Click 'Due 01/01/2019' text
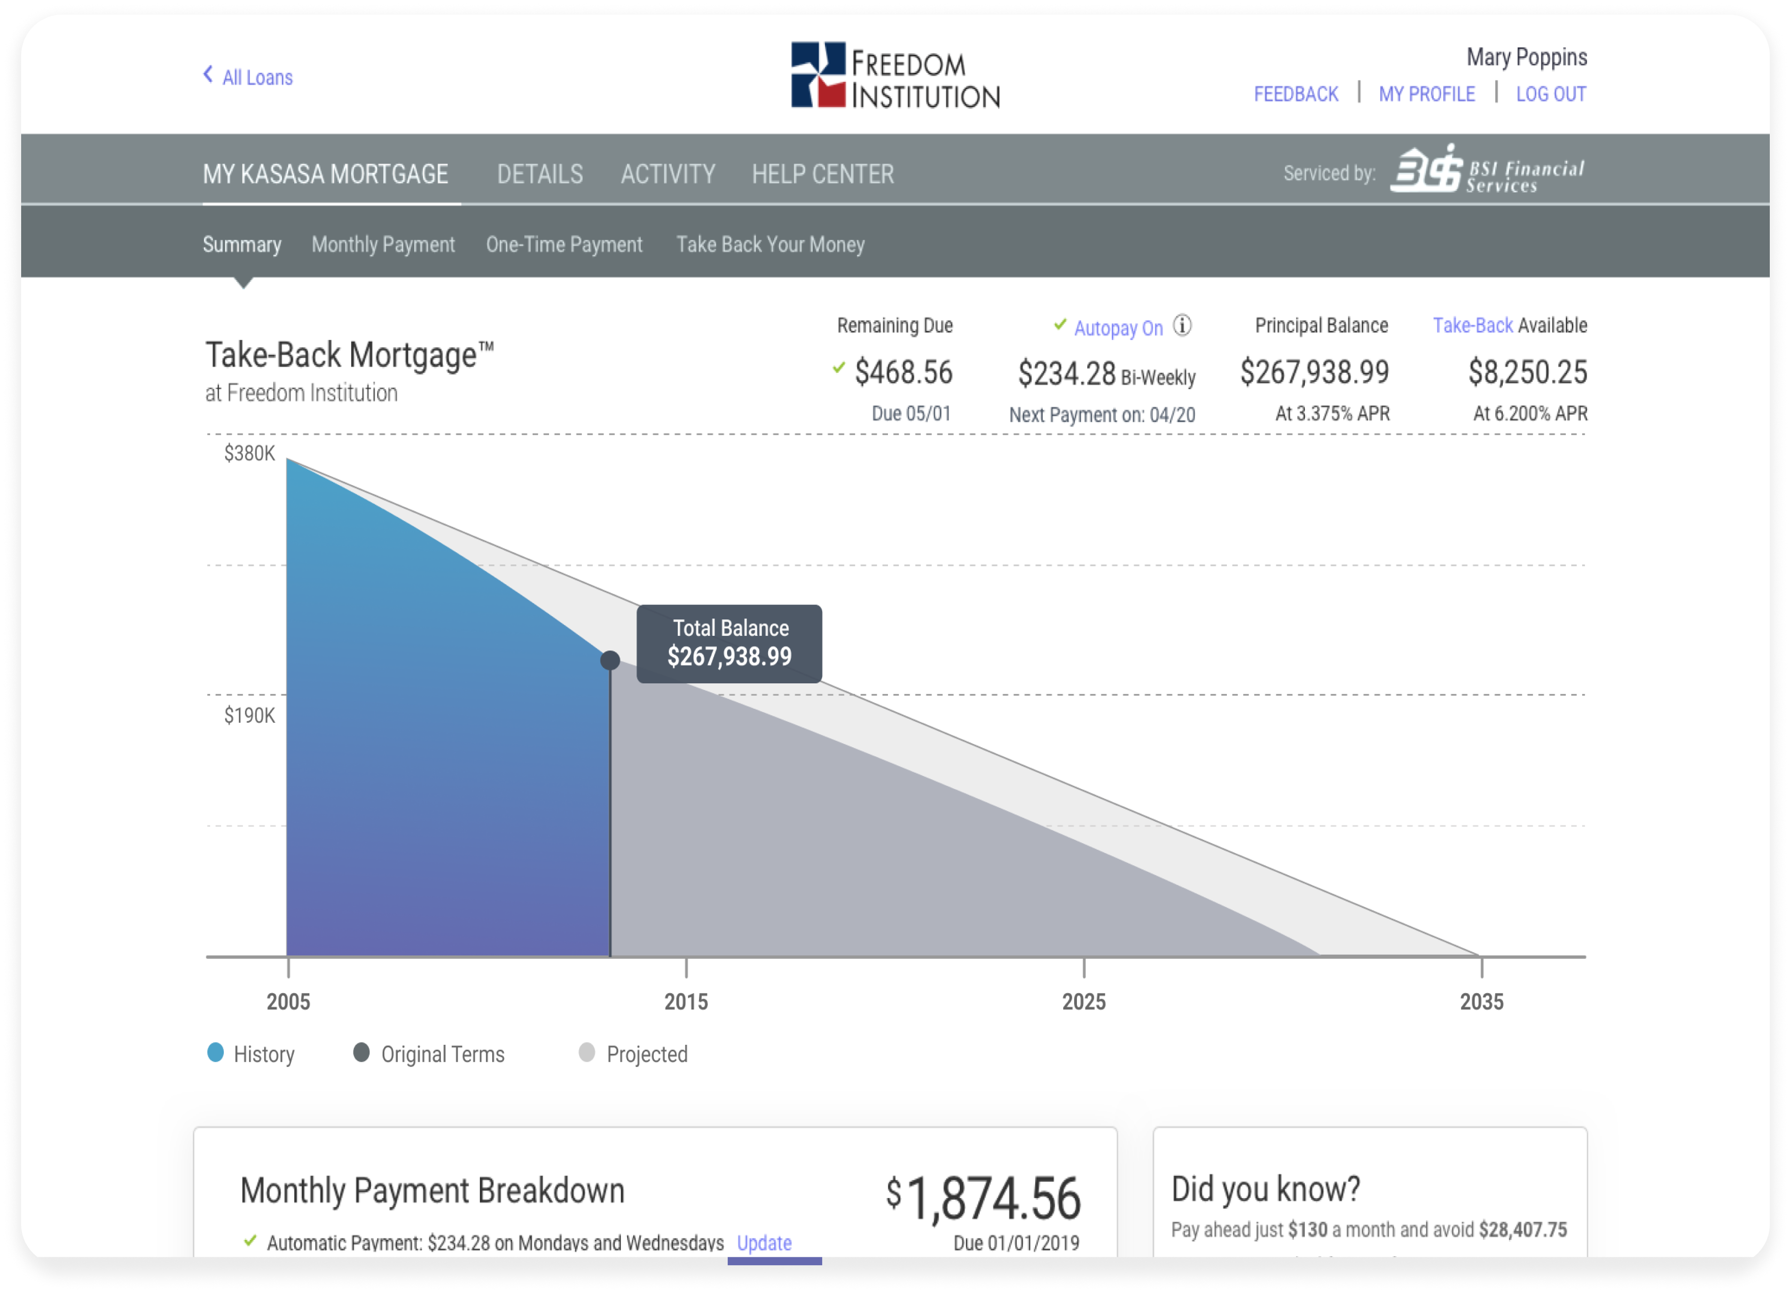 (x=1016, y=1243)
